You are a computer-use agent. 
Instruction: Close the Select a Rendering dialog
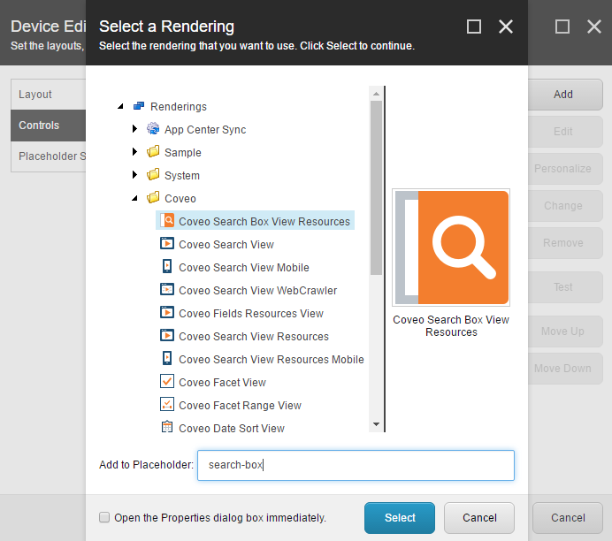coord(506,27)
